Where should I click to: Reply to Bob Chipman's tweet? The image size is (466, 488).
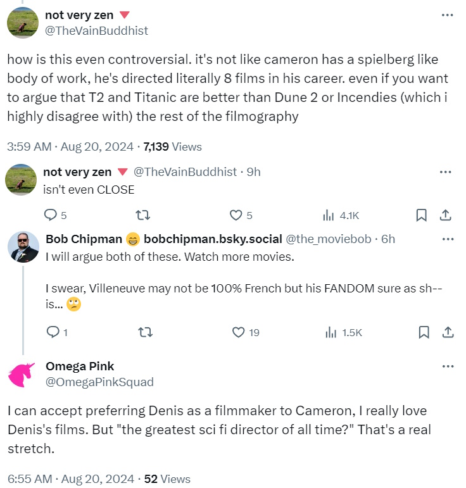click(x=53, y=332)
